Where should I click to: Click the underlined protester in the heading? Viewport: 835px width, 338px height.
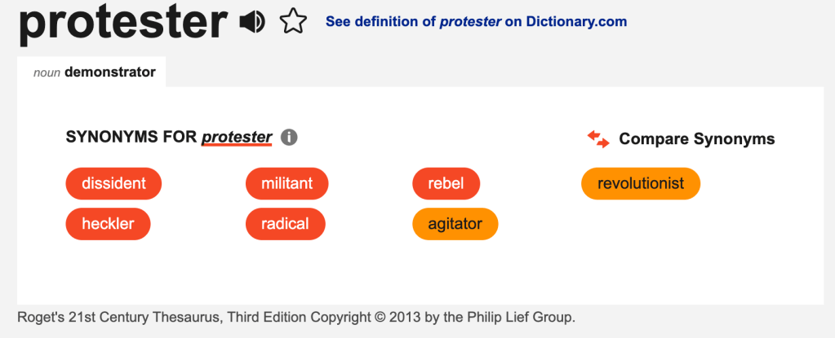(x=237, y=138)
